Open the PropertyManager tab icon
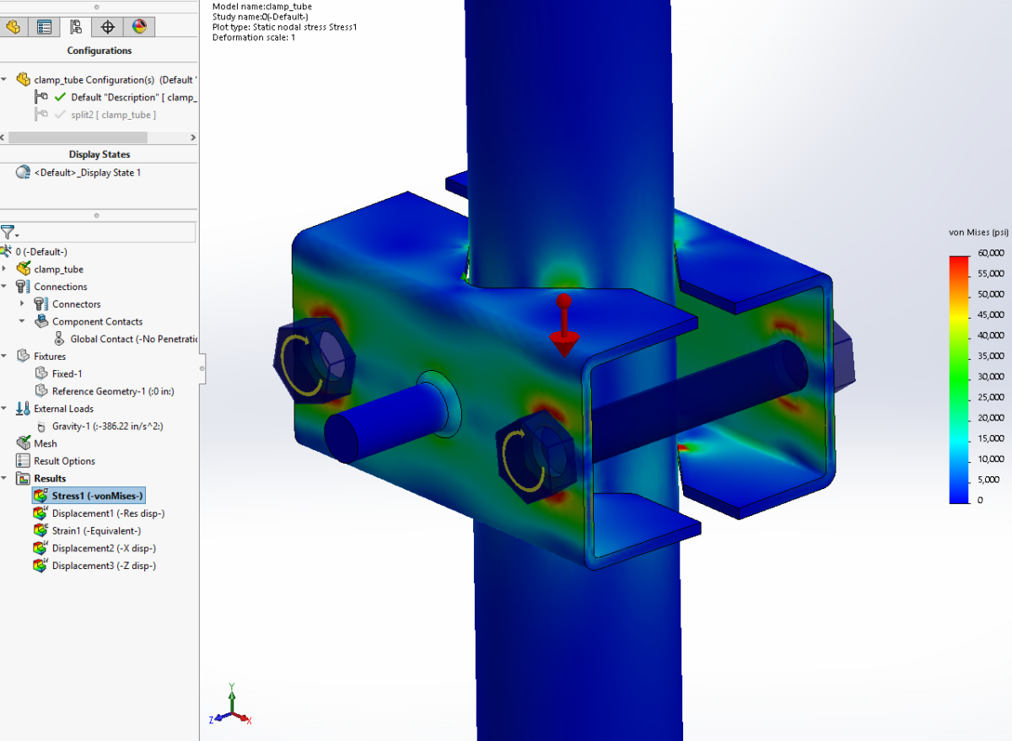Screen dimensions: 1012x741 tap(45, 26)
